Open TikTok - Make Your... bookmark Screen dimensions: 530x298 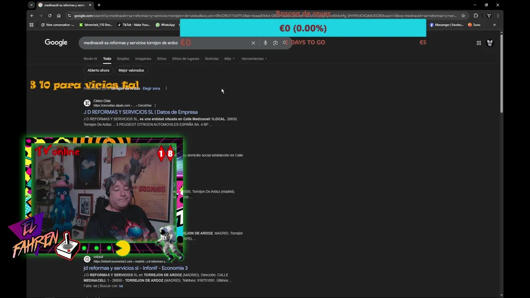click(134, 25)
